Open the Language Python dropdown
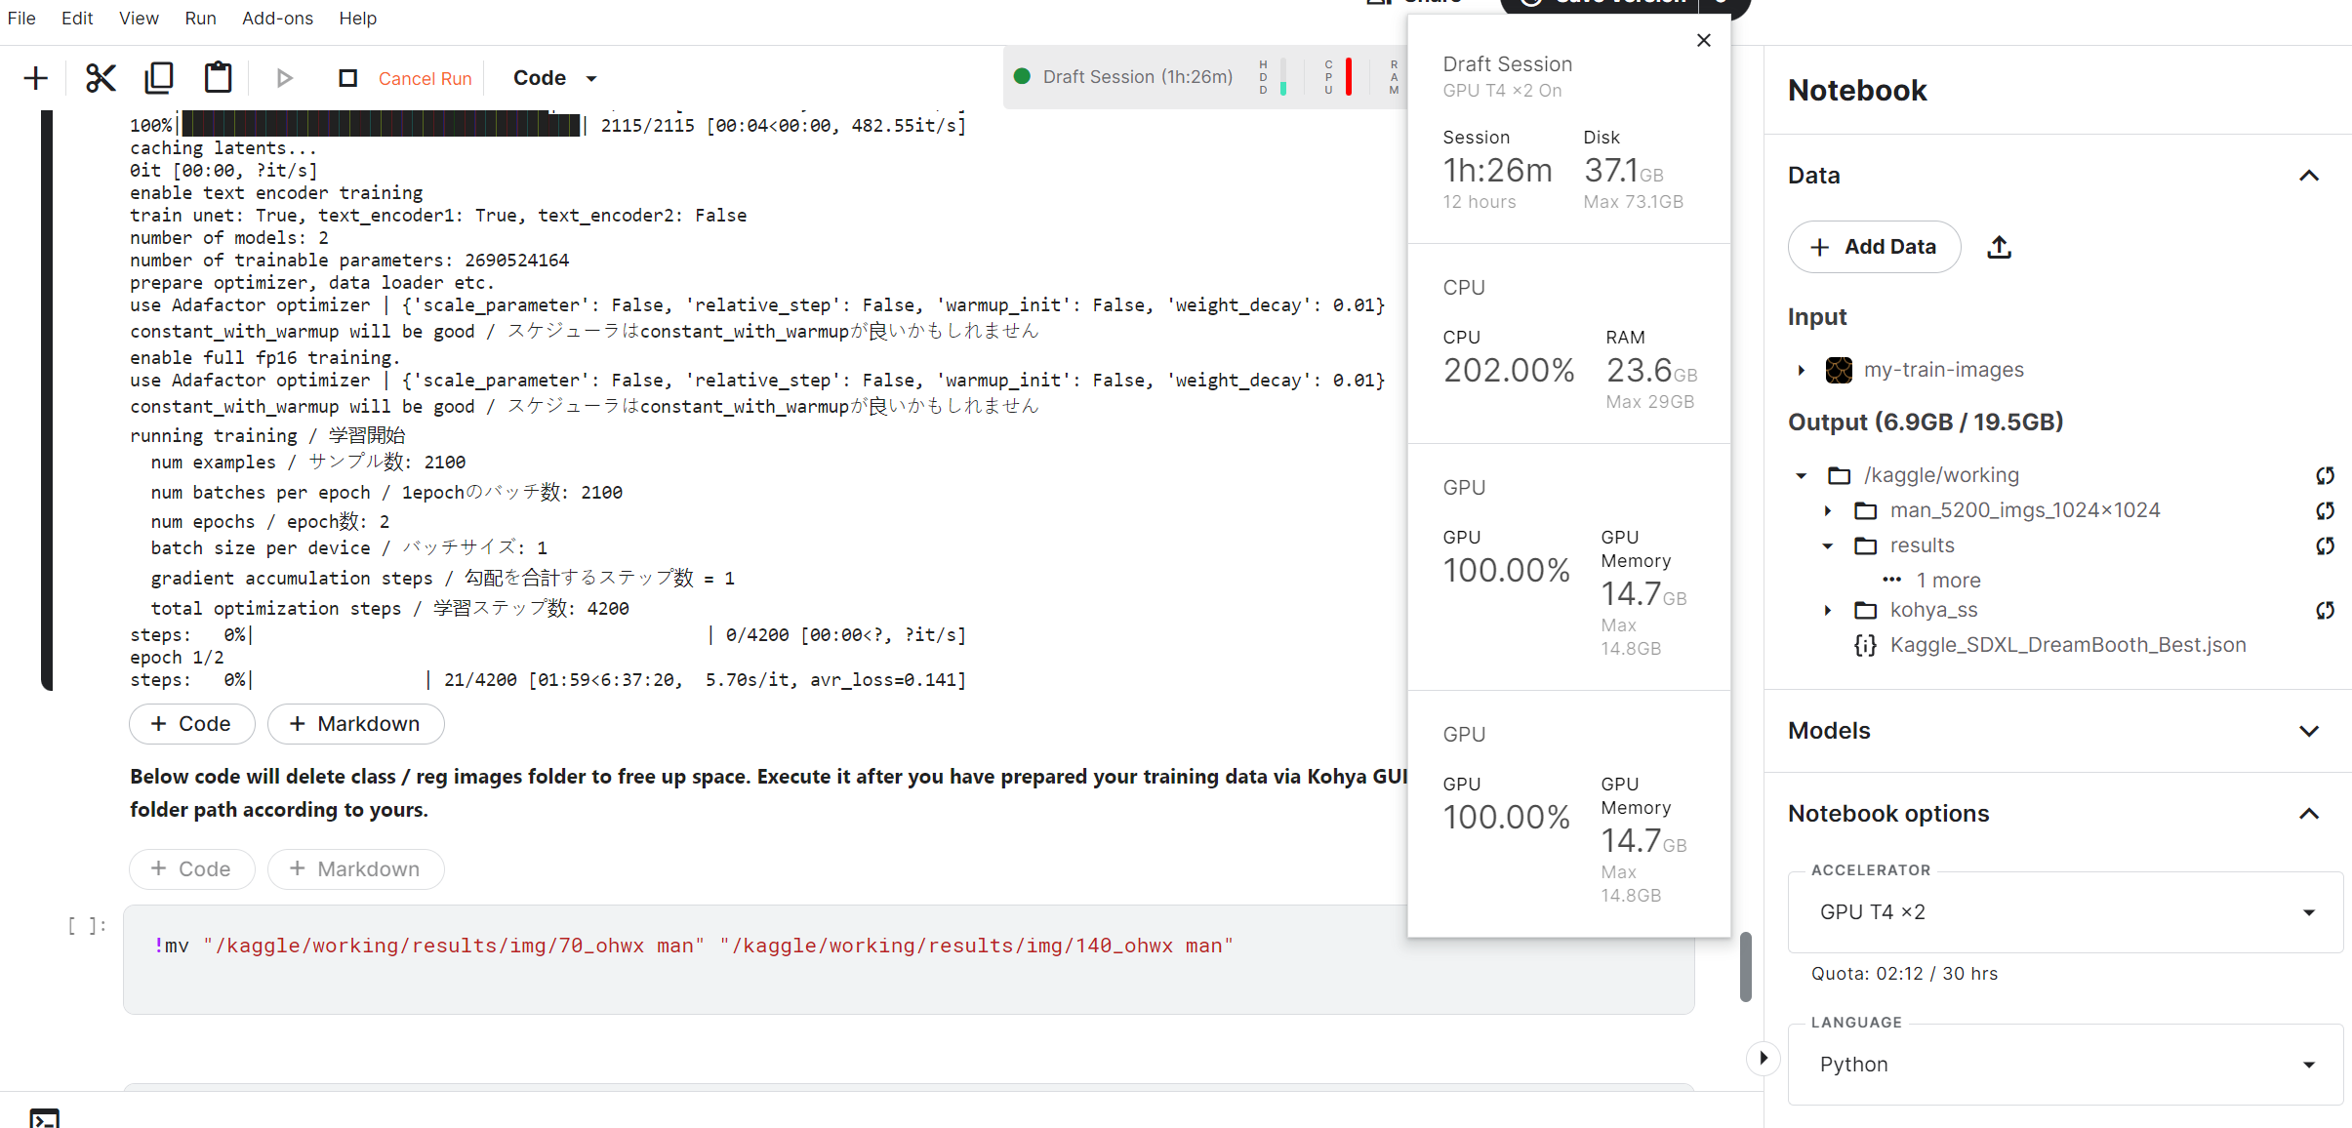 [x=2064, y=1065]
